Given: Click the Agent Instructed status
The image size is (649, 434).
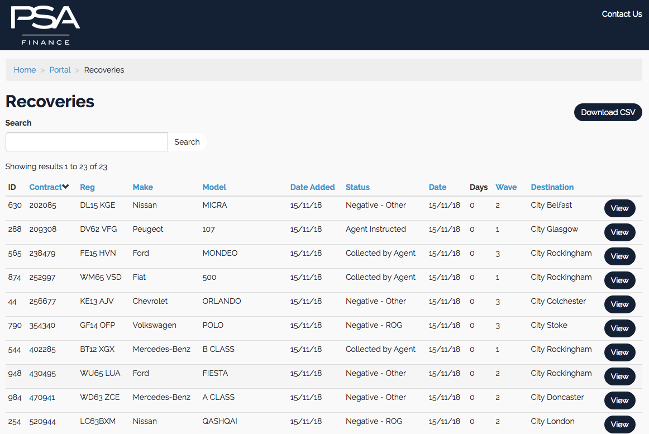Looking at the screenshot, I should (376, 229).
